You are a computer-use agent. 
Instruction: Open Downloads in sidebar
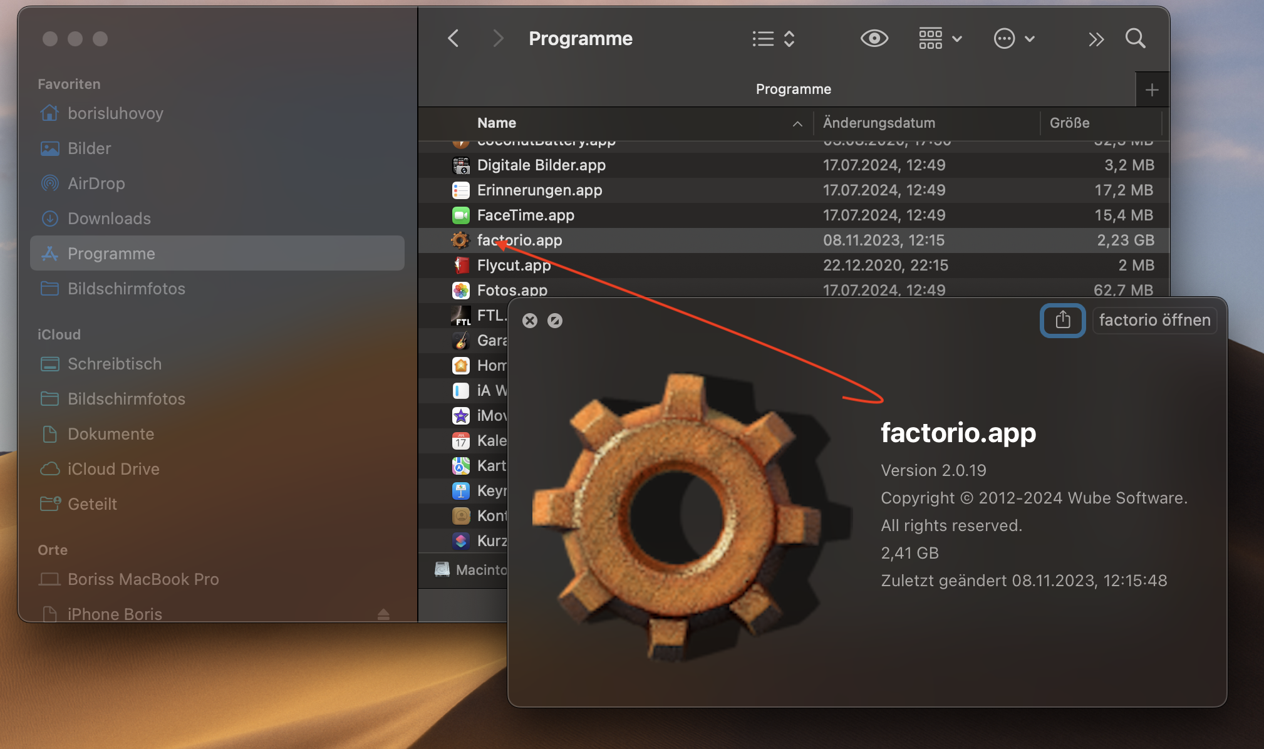pos(217,219)
